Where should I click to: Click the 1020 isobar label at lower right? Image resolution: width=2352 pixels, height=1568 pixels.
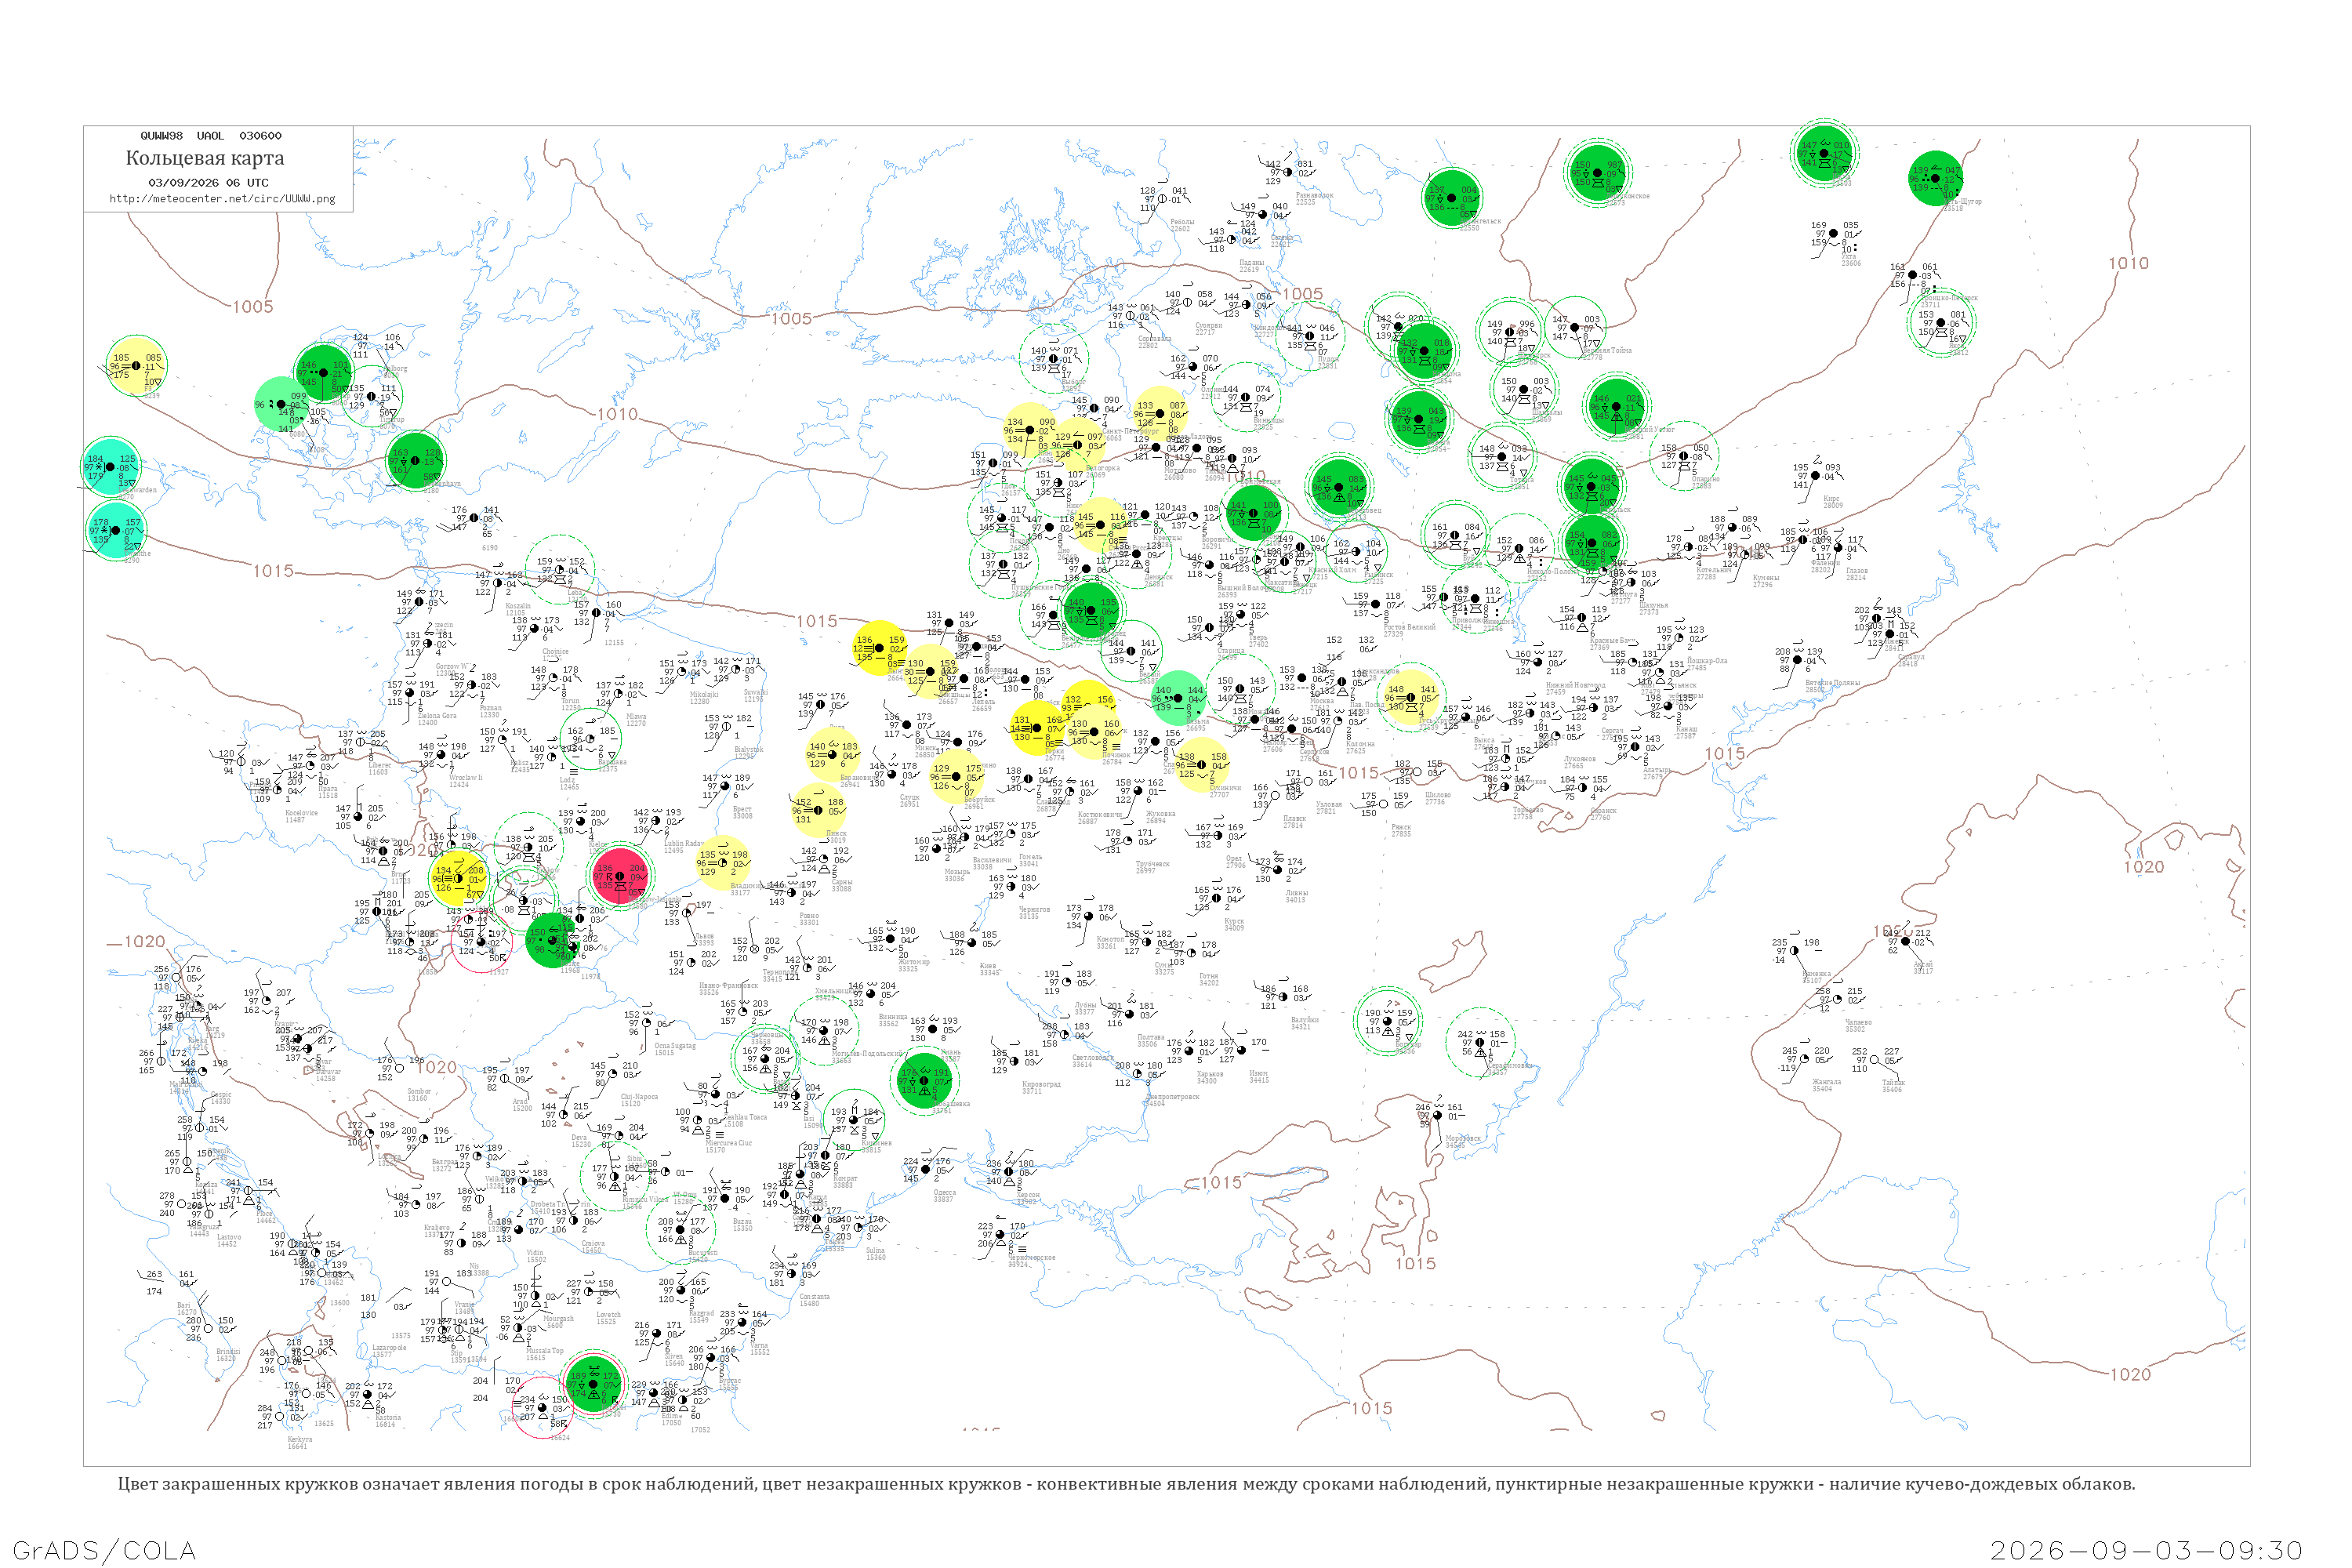click(x=2130, y=1374)
